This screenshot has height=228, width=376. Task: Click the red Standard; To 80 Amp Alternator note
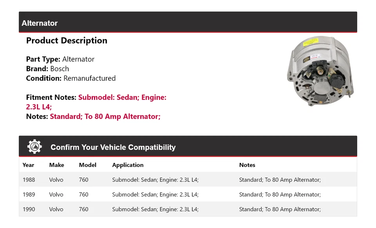pyautogui.click(x=105, y=116)
